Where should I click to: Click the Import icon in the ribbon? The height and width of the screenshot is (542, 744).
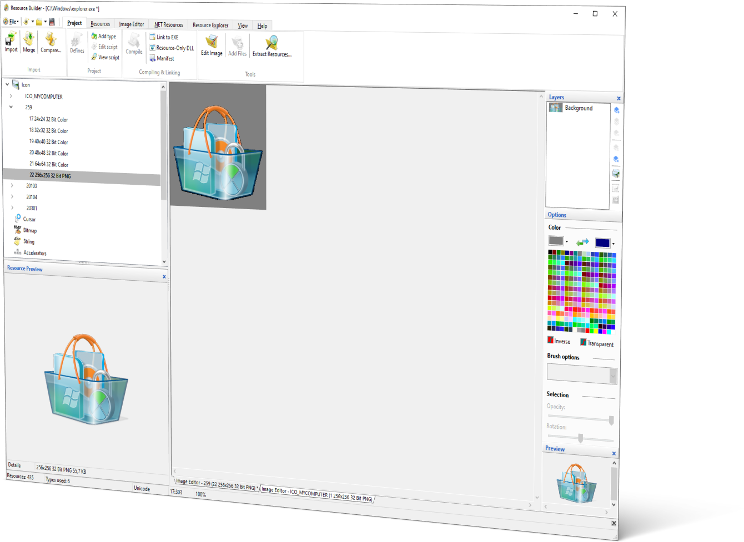click(11, 39)
